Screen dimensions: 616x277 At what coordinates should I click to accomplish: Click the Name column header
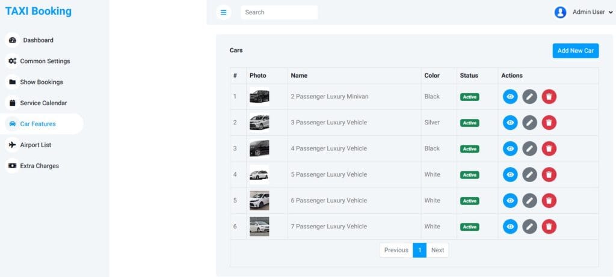pyautogui.click(x=299, y=75)
